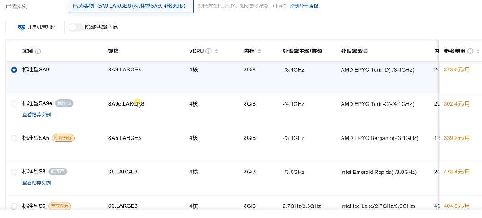Click external link icon after 控制台申请
Viewport: 482px width, 218px height.
coord(316,6)
